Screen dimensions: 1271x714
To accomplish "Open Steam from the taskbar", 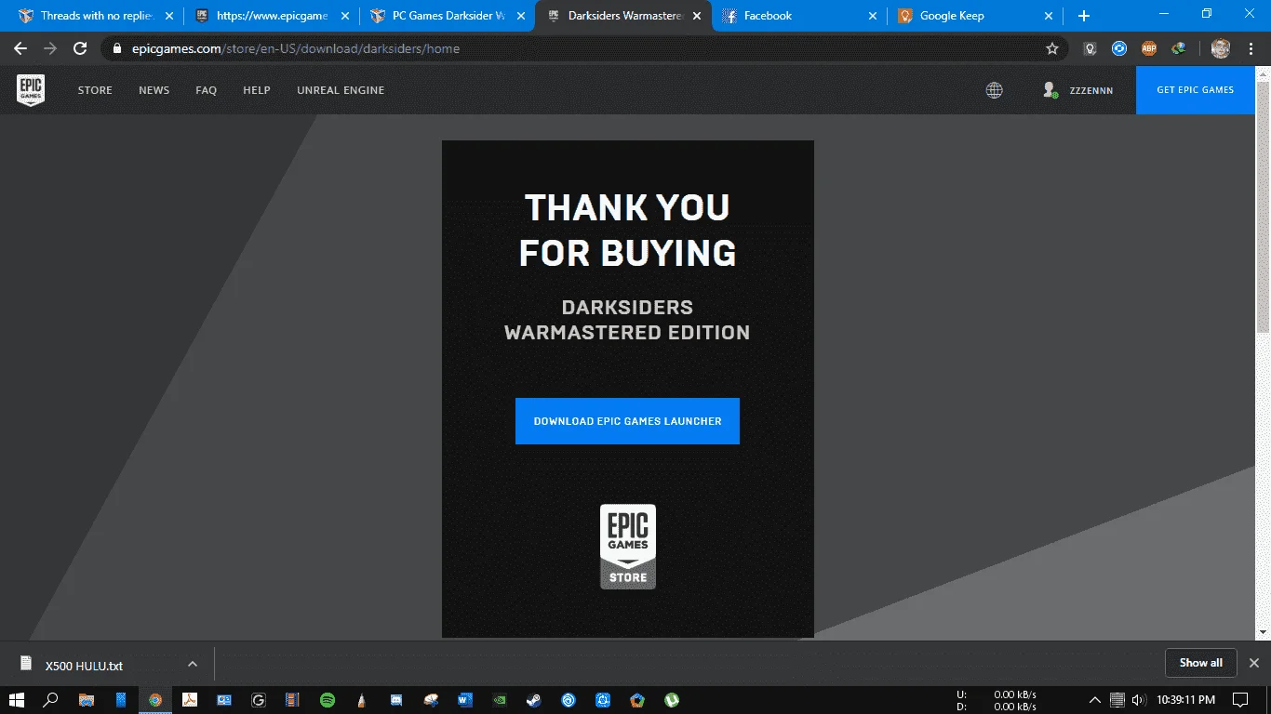I will click(x=533, y=699).
